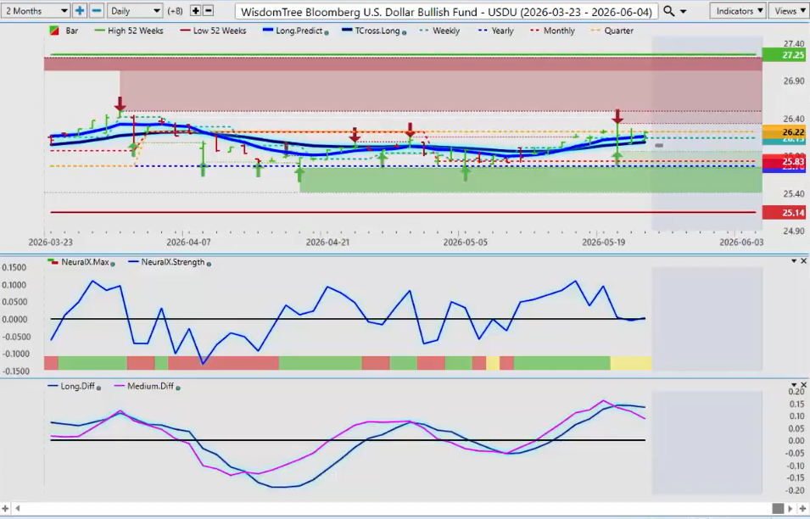810x519 pixels.
Task: Open the Daily interval dropdown
Action: 135,11
